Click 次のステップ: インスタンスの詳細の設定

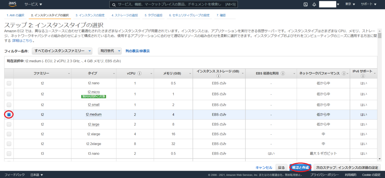tap(347, 167)
